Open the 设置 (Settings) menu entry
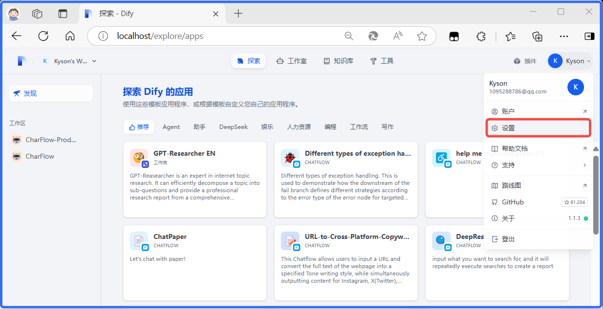The width and height of the screenshot is (603, 309). (x=538, y=128)
